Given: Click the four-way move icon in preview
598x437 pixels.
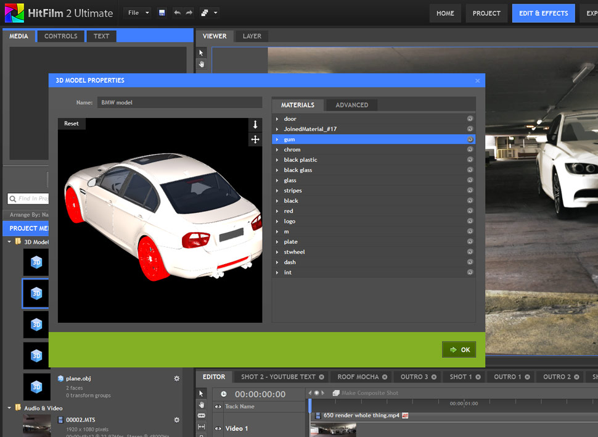Looking at the screenshot, I should (255, 139).
